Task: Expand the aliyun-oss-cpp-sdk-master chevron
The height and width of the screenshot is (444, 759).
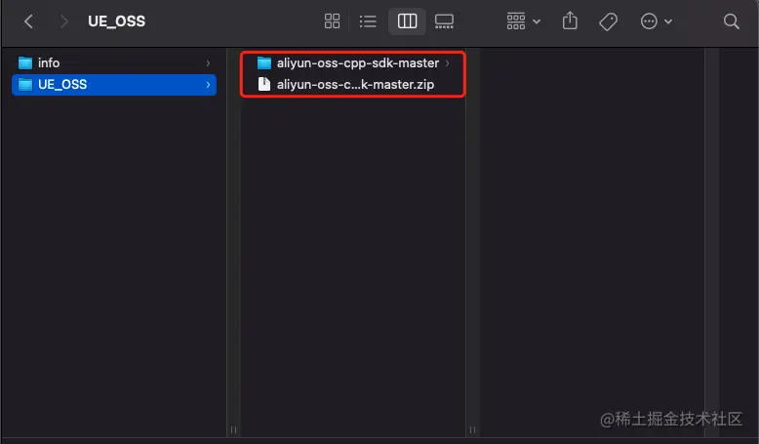Action: [x=447, y=63]
